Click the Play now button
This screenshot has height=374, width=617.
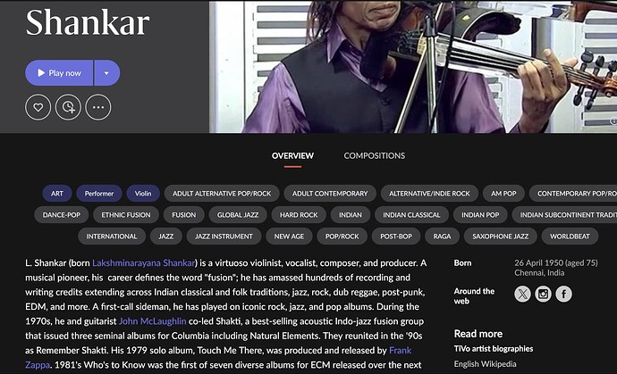(59, 72)
